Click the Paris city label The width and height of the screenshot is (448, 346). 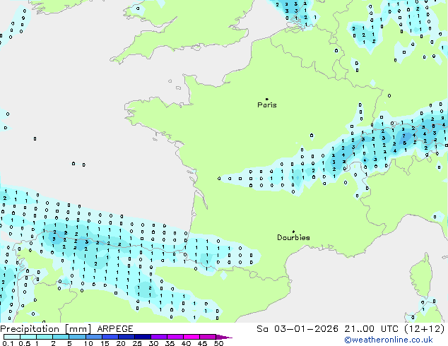[x=267, y=105]
